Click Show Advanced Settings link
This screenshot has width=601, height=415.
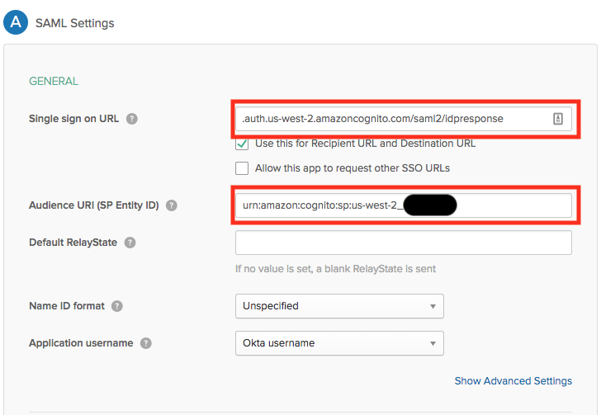tap(513, 381)
